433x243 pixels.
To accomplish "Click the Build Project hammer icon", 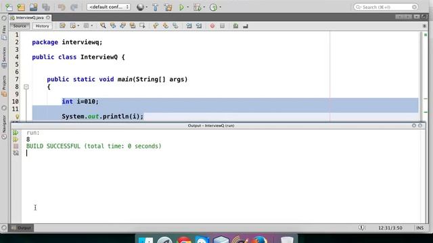I will click(155, 7).
